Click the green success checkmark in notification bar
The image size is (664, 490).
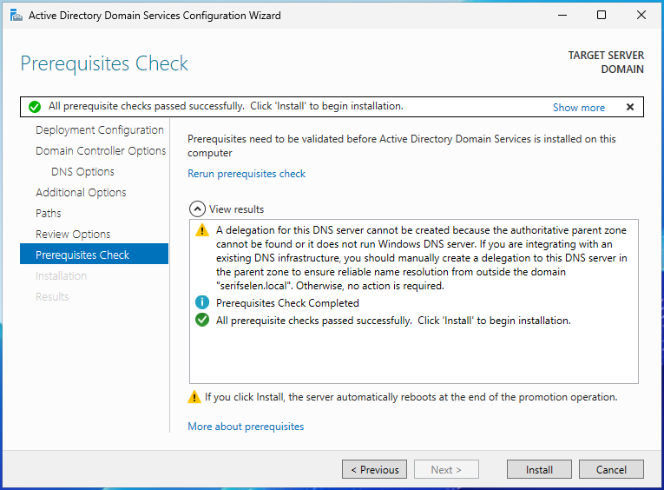(35, 107)
